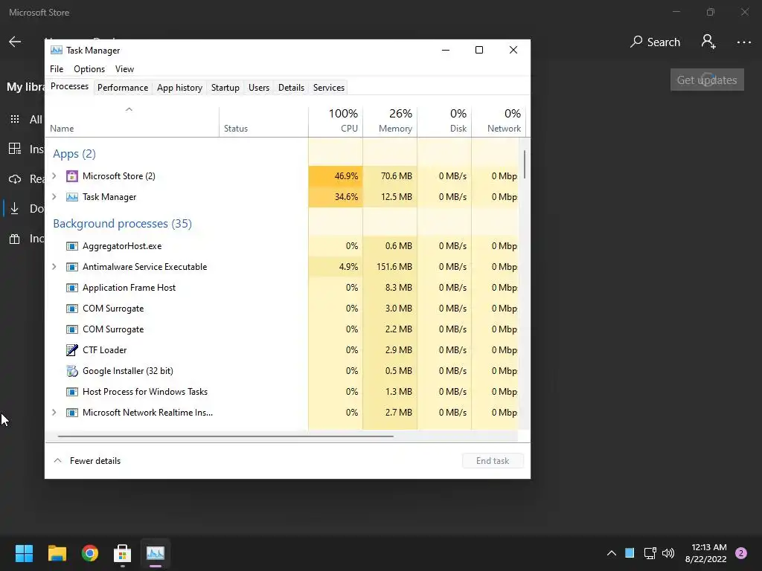
Task: Click the Microsoft Store process icon
Action: pos(72,176)
